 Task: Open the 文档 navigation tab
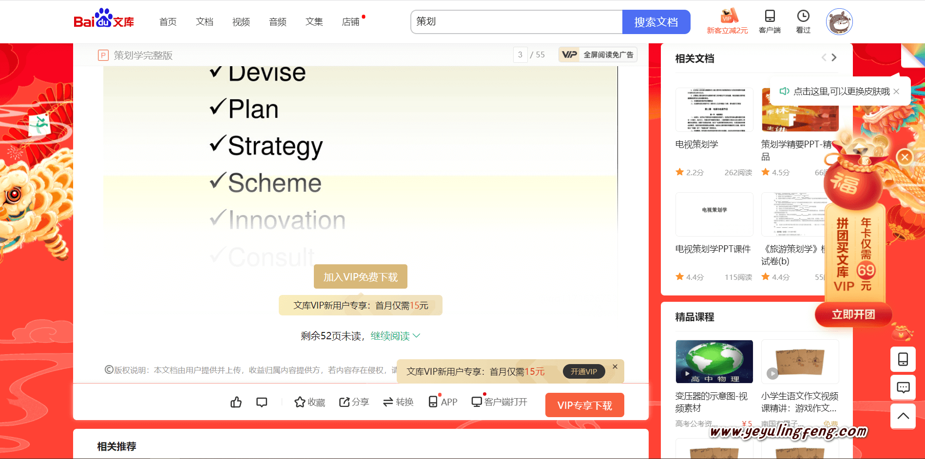coord(205,22)
